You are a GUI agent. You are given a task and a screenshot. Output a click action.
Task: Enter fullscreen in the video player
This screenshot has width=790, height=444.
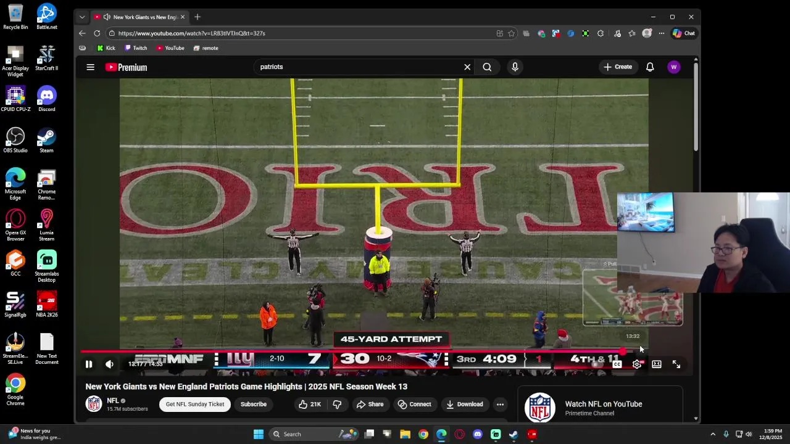(676, 364)
